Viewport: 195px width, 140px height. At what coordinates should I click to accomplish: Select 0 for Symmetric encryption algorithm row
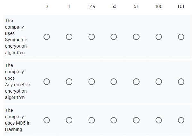[x=47, y=37]
